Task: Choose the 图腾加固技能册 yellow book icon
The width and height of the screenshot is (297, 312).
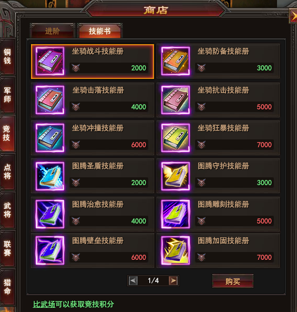Action: tap(176, 250)
